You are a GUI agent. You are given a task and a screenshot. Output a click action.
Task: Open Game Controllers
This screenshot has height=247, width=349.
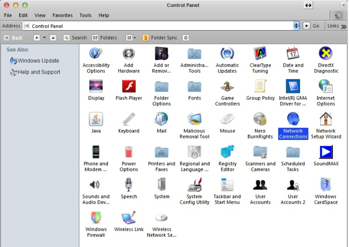click(x=227, y=93)
